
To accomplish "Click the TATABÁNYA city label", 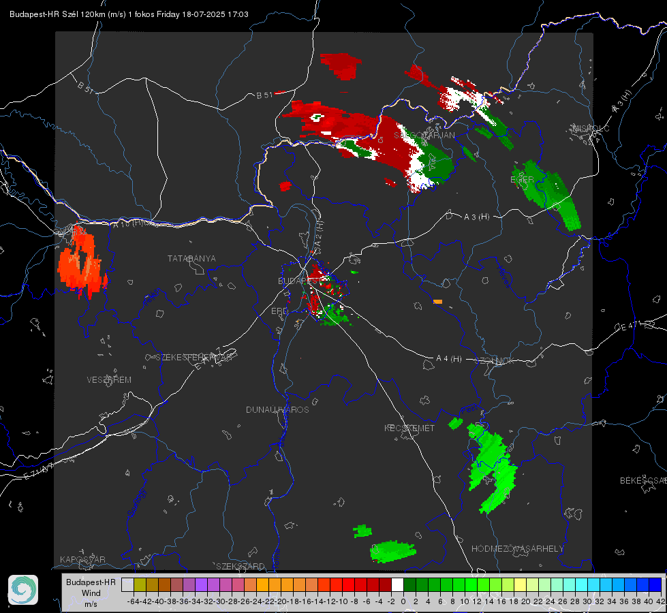I will point(191,258).
